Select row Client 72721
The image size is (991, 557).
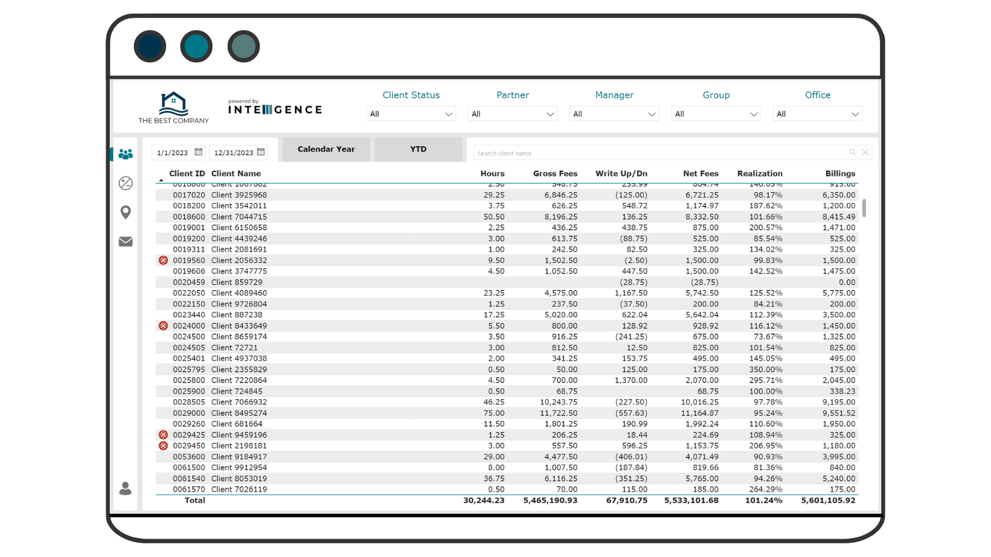(x=507, y=348)
